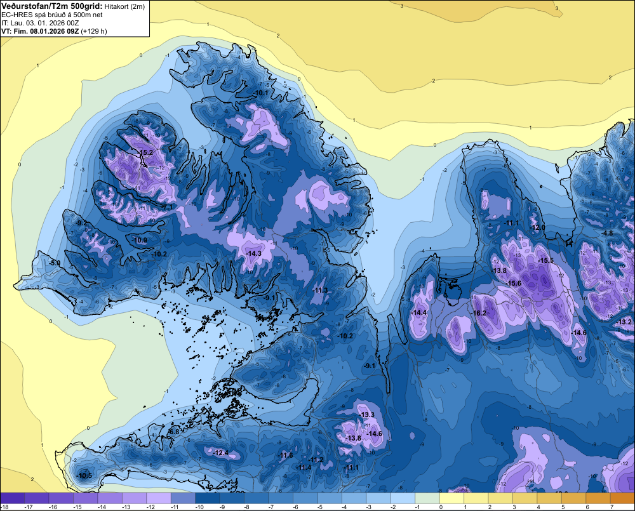
Task: Click the '-8' legend scale number
Action: pyautogui.click(x=248, y=507)
